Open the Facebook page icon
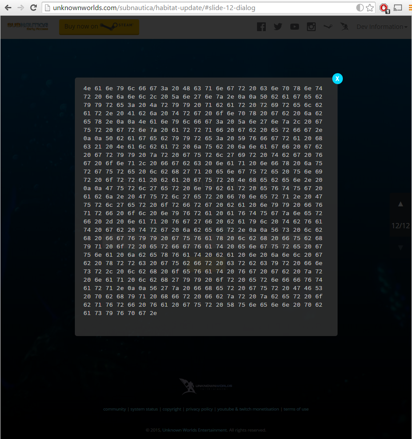This screenshot has height=439, width=412. pos(261,27)
